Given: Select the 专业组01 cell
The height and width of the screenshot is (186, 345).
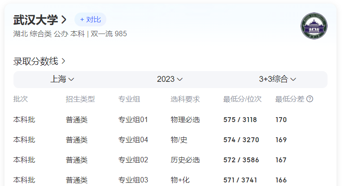Looking at the screenshot, I should (x=133, y=119).
